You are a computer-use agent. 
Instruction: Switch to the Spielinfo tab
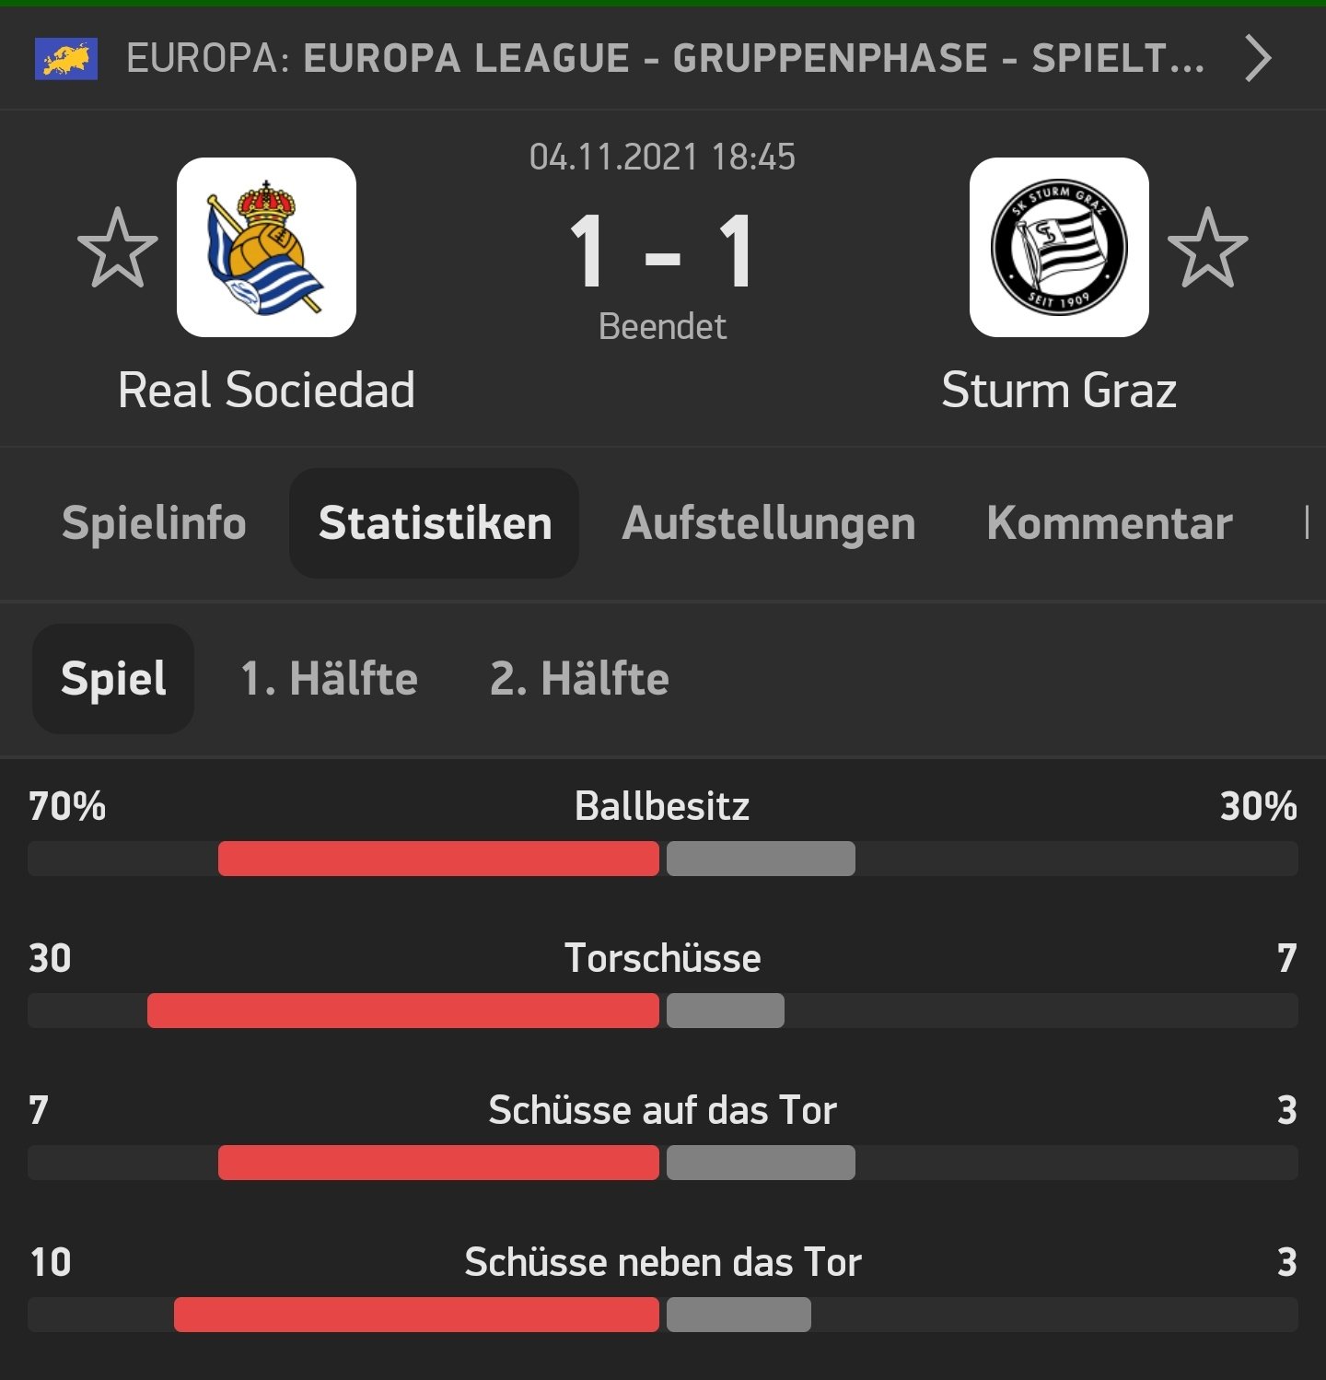tap(154, 523)
